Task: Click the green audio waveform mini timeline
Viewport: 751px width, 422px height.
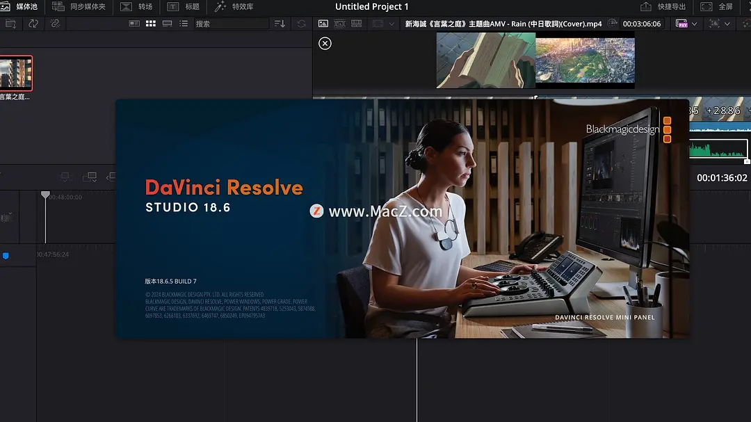Action: tap(718, 149)
